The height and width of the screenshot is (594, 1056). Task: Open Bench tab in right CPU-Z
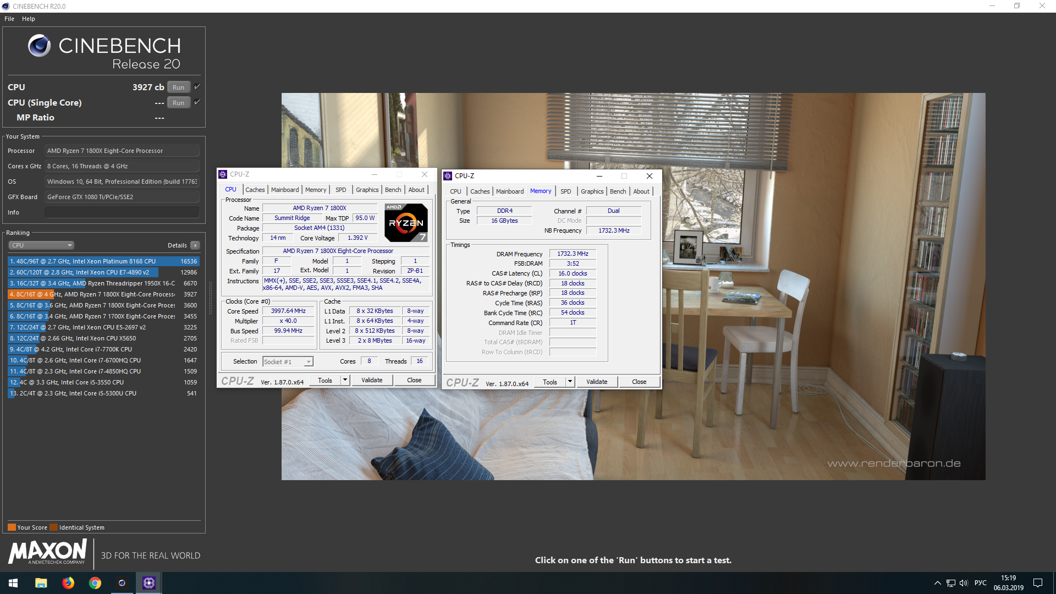point(618,191)
